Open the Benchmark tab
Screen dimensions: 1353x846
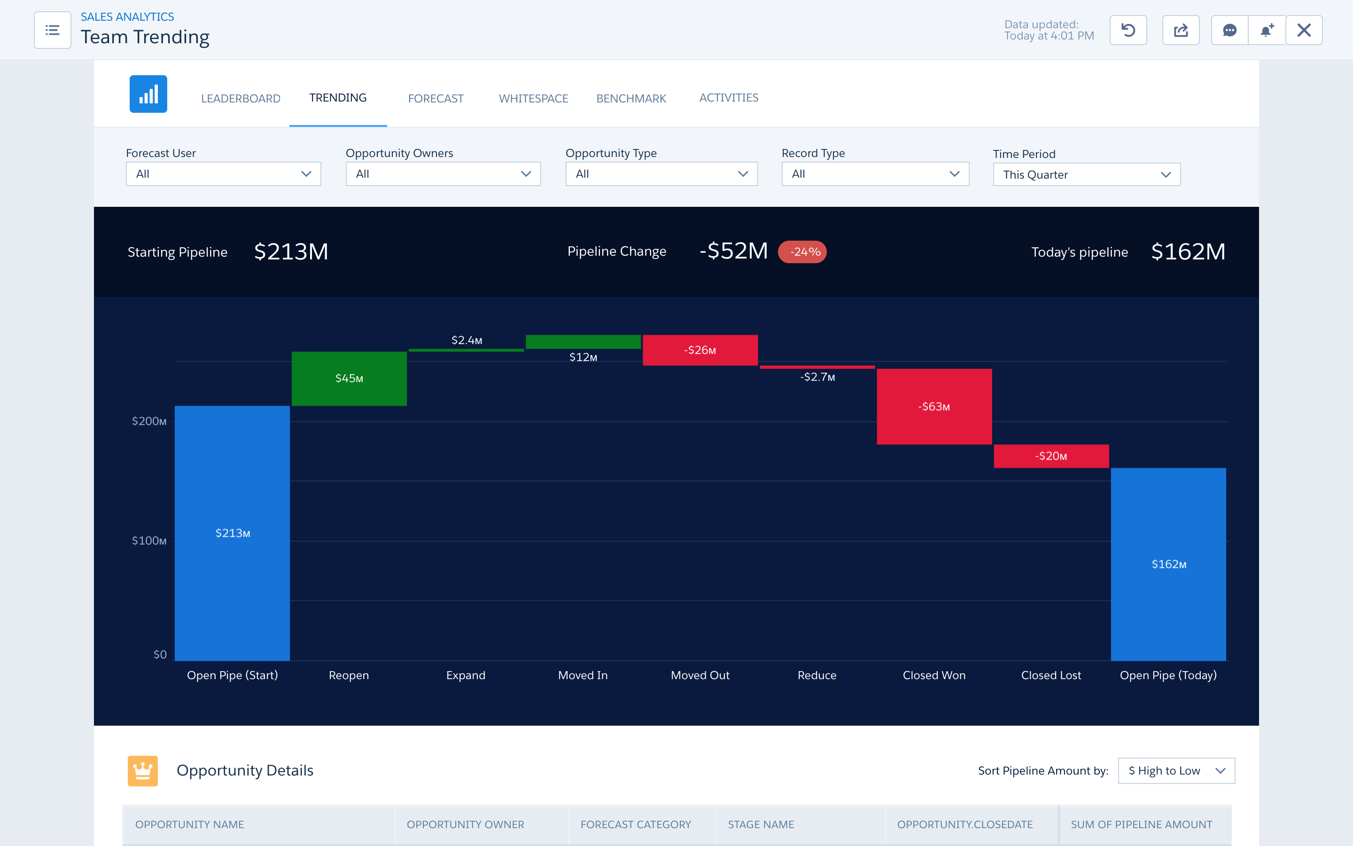point(630,99)
